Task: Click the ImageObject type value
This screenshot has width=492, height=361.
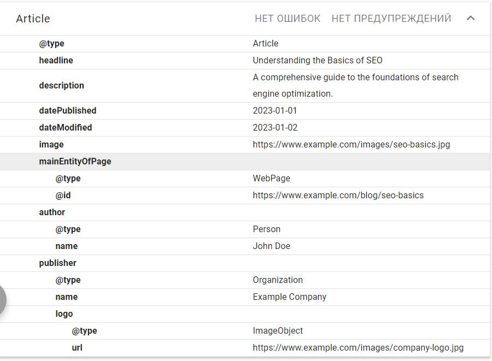Action: click(278, 331)
